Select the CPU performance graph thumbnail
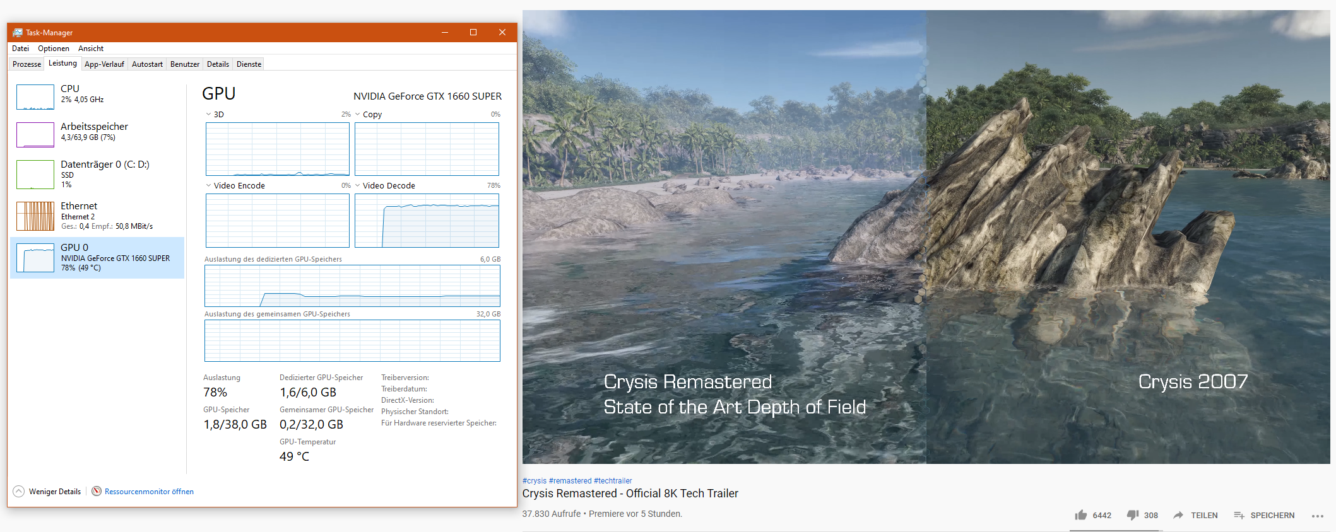This screenshot has width=1336, height=532. (35, 97)
